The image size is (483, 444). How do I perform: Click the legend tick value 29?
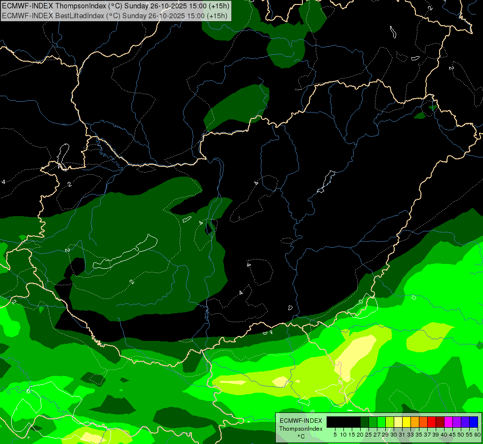pyautogui.click(x=385, y=435)
